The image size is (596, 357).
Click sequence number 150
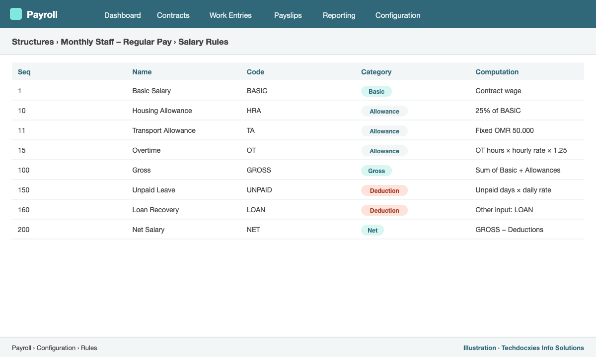point(24,190)
